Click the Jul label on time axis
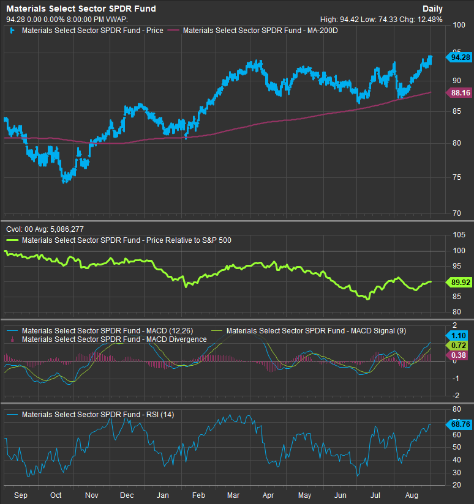Image resolution: width=474 pixels, height=504 pixels. click(375, 495)
